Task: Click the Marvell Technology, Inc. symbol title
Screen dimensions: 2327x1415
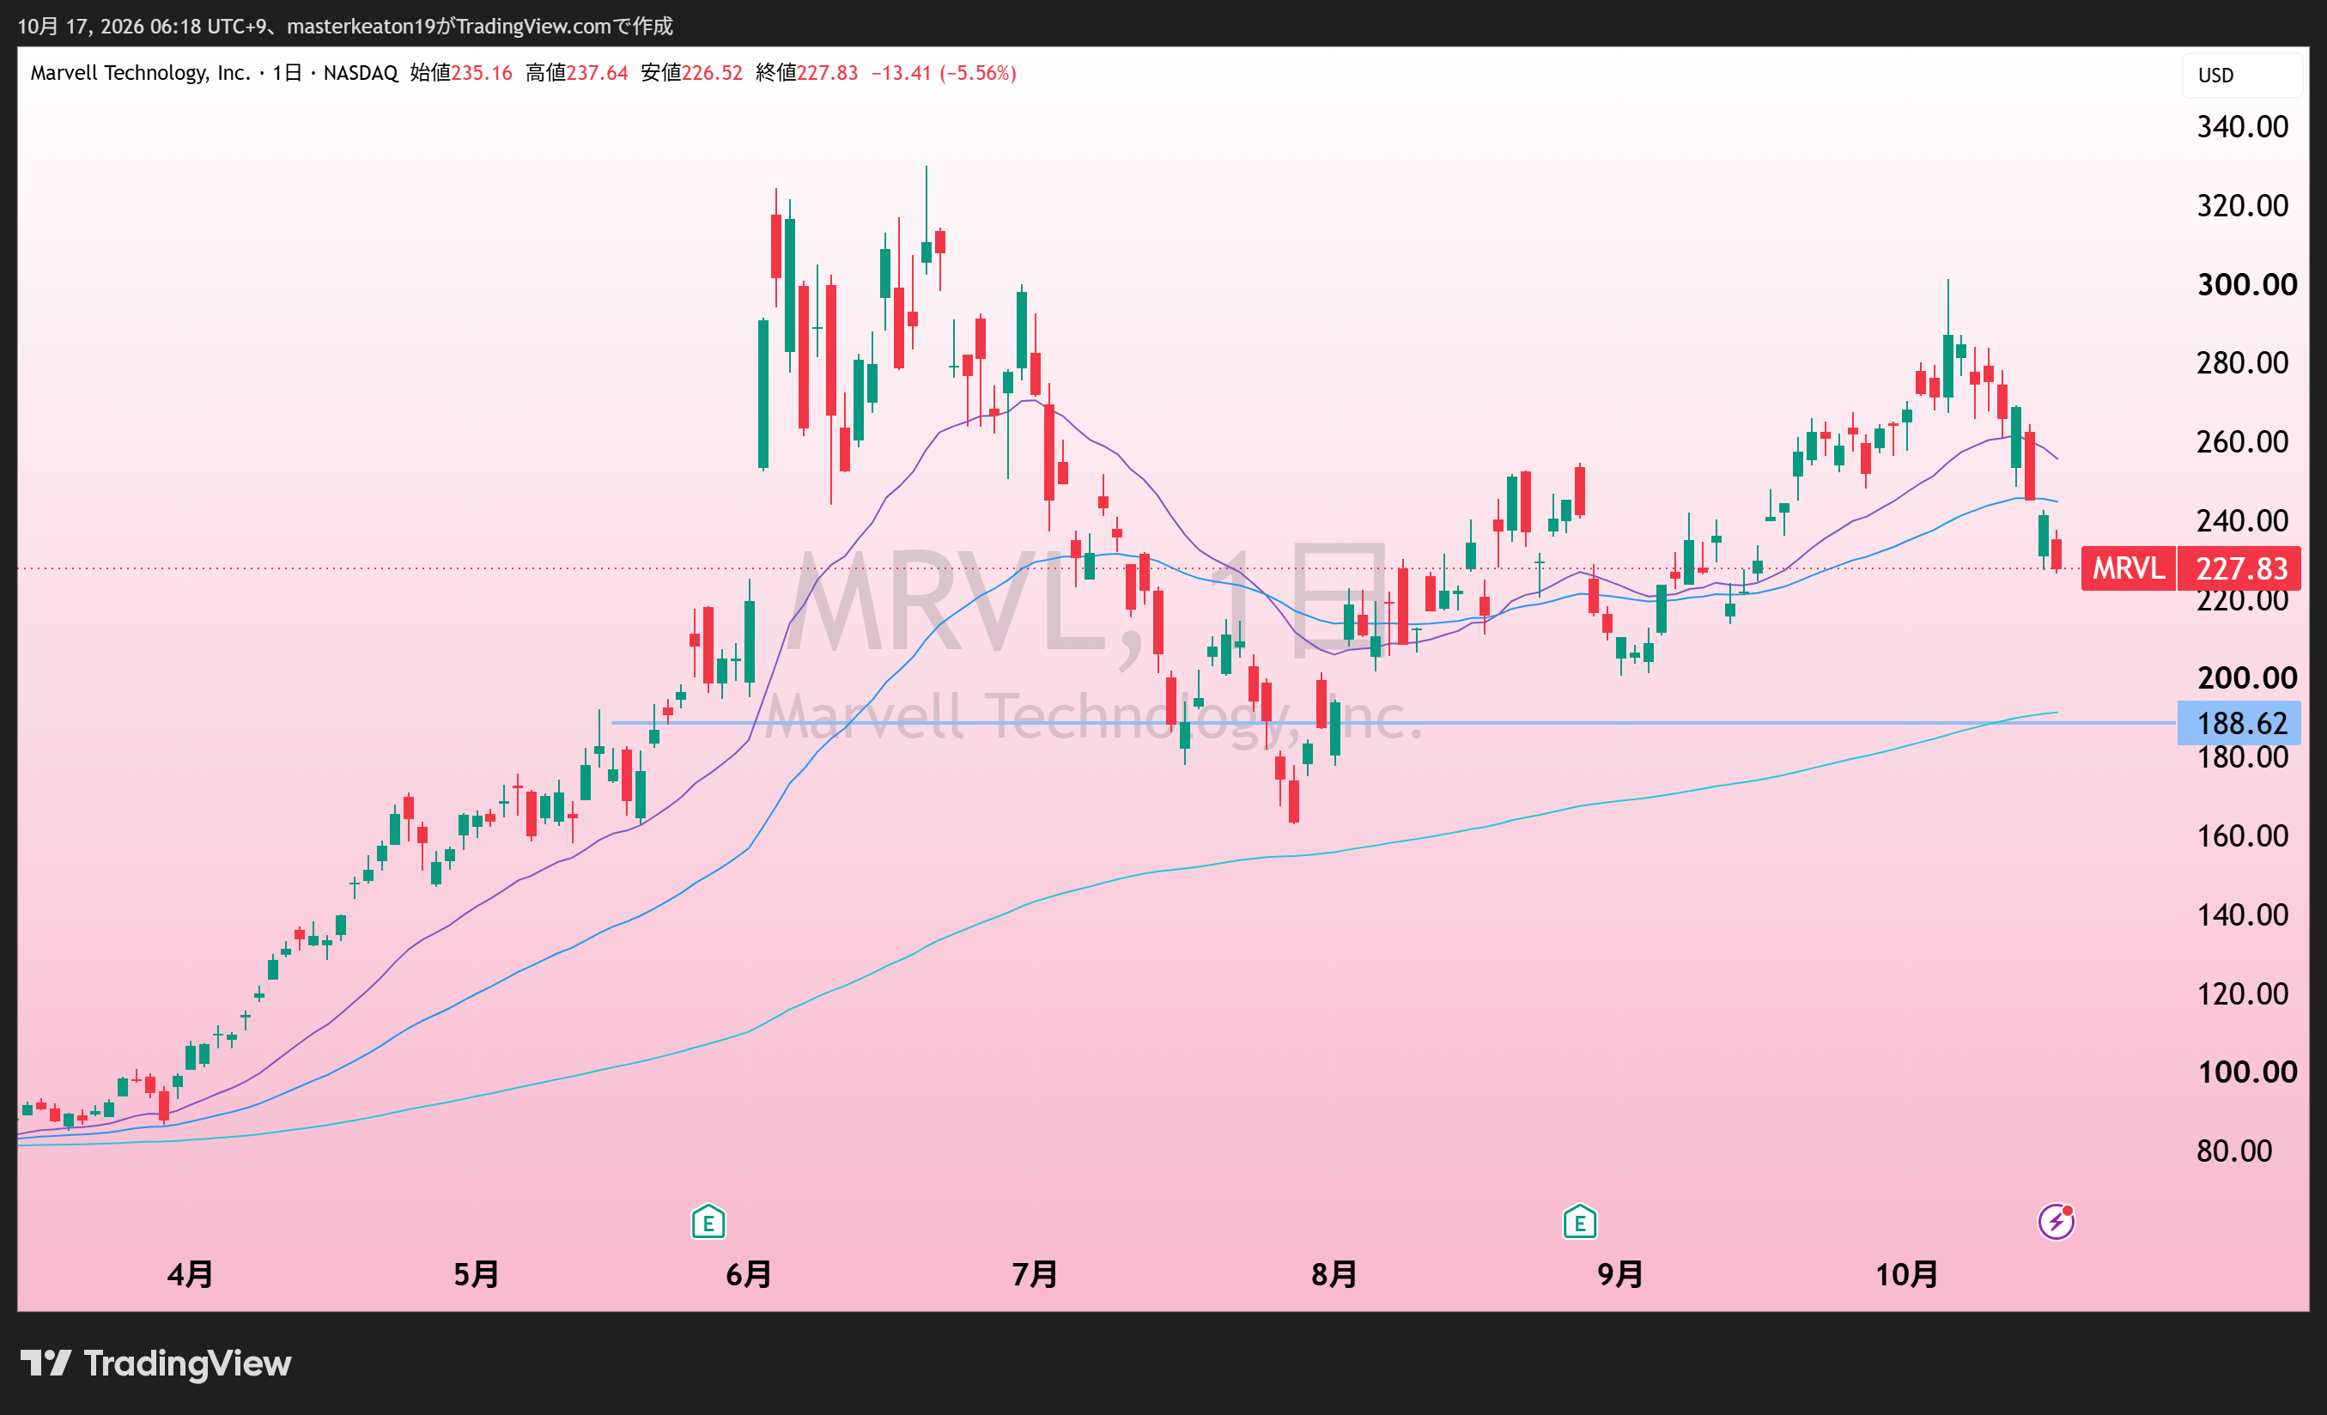Action: [140, 73]
